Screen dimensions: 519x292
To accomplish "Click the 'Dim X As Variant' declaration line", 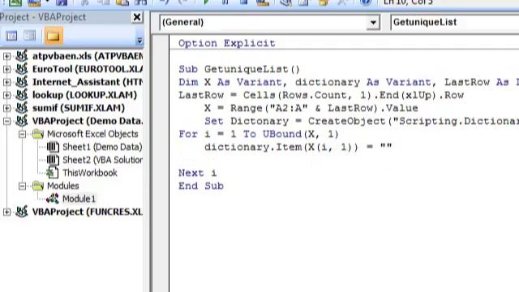I will (x=349, y=82).
